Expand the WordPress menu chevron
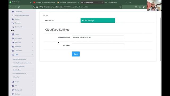170x96 pixels. pyautogui.click(x=32, y=38)
